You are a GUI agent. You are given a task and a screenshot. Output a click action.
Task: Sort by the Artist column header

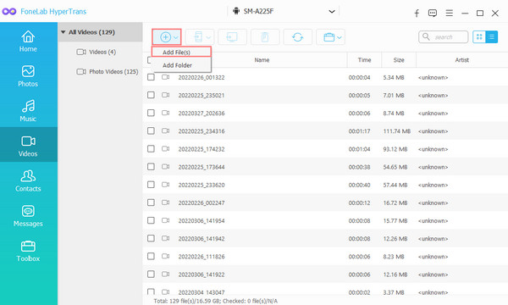462,60
